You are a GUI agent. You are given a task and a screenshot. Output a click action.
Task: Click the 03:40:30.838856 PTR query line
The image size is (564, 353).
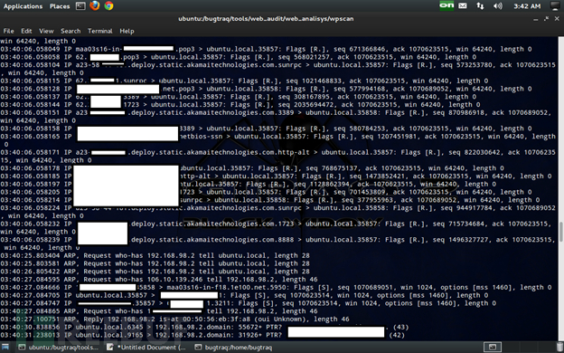pos(204,327)
